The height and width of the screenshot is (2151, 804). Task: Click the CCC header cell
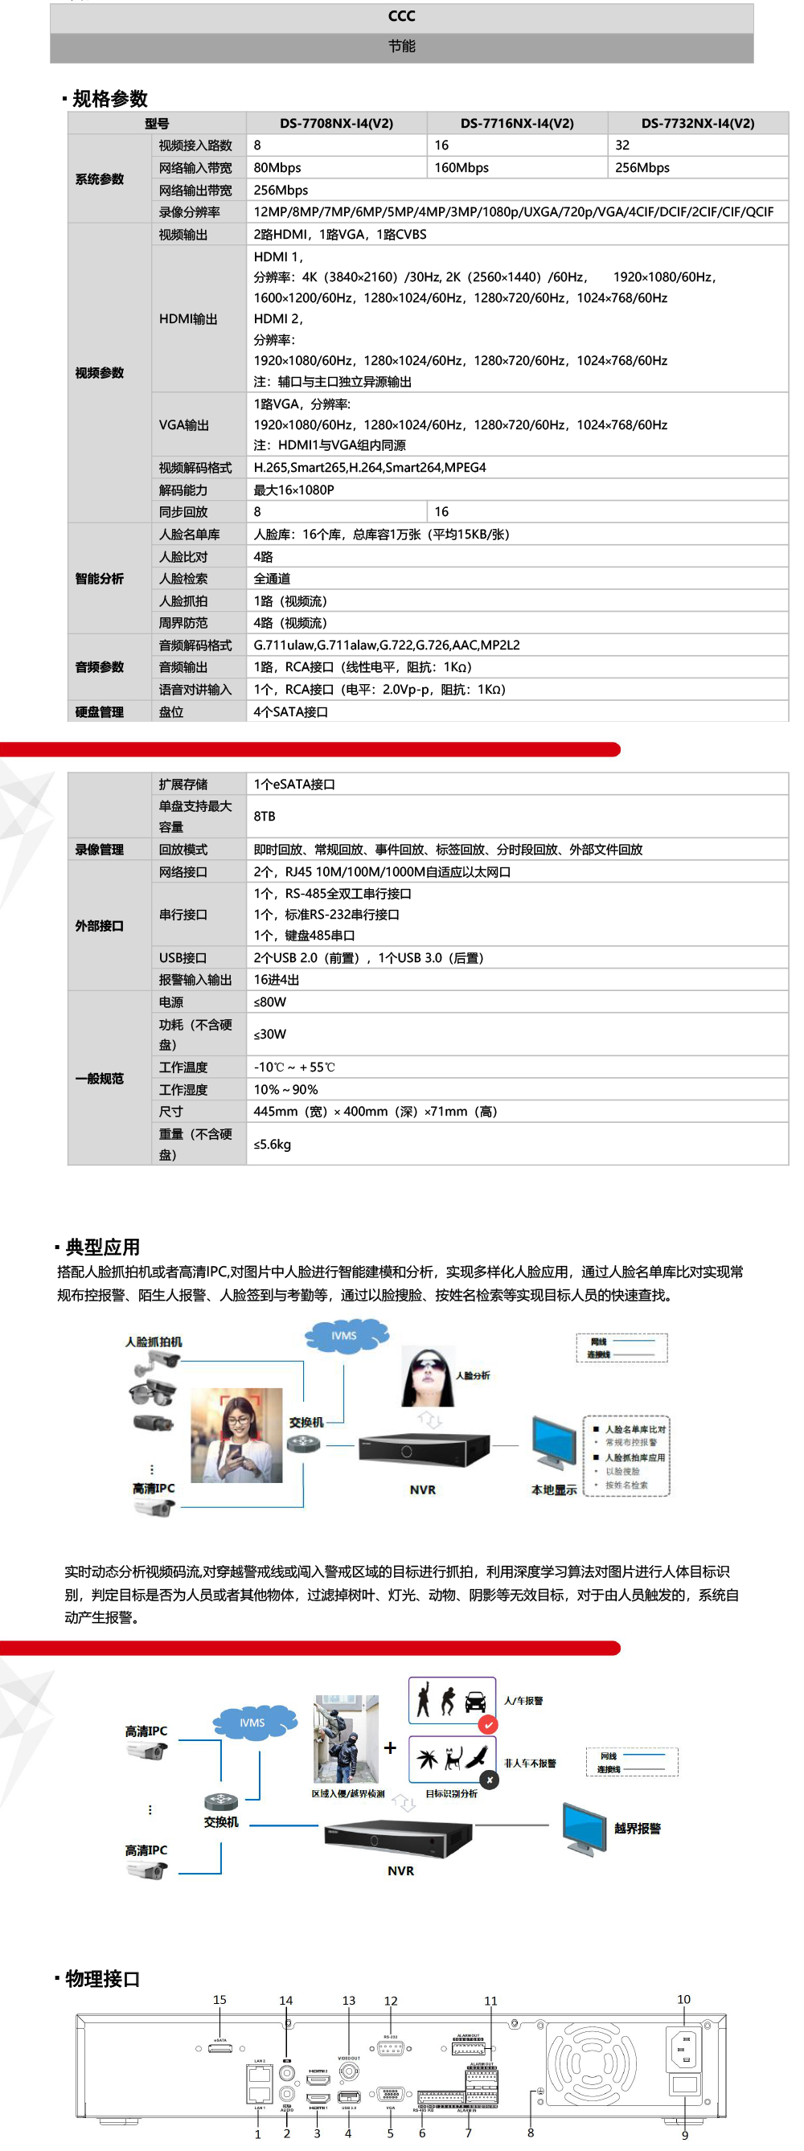(401, 17)
